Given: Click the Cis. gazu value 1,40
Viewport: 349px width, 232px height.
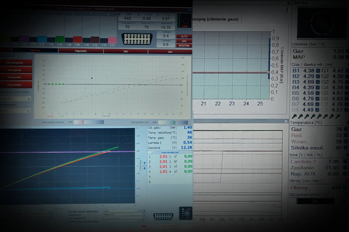Looking at the screenshot, I should [188, 128].
